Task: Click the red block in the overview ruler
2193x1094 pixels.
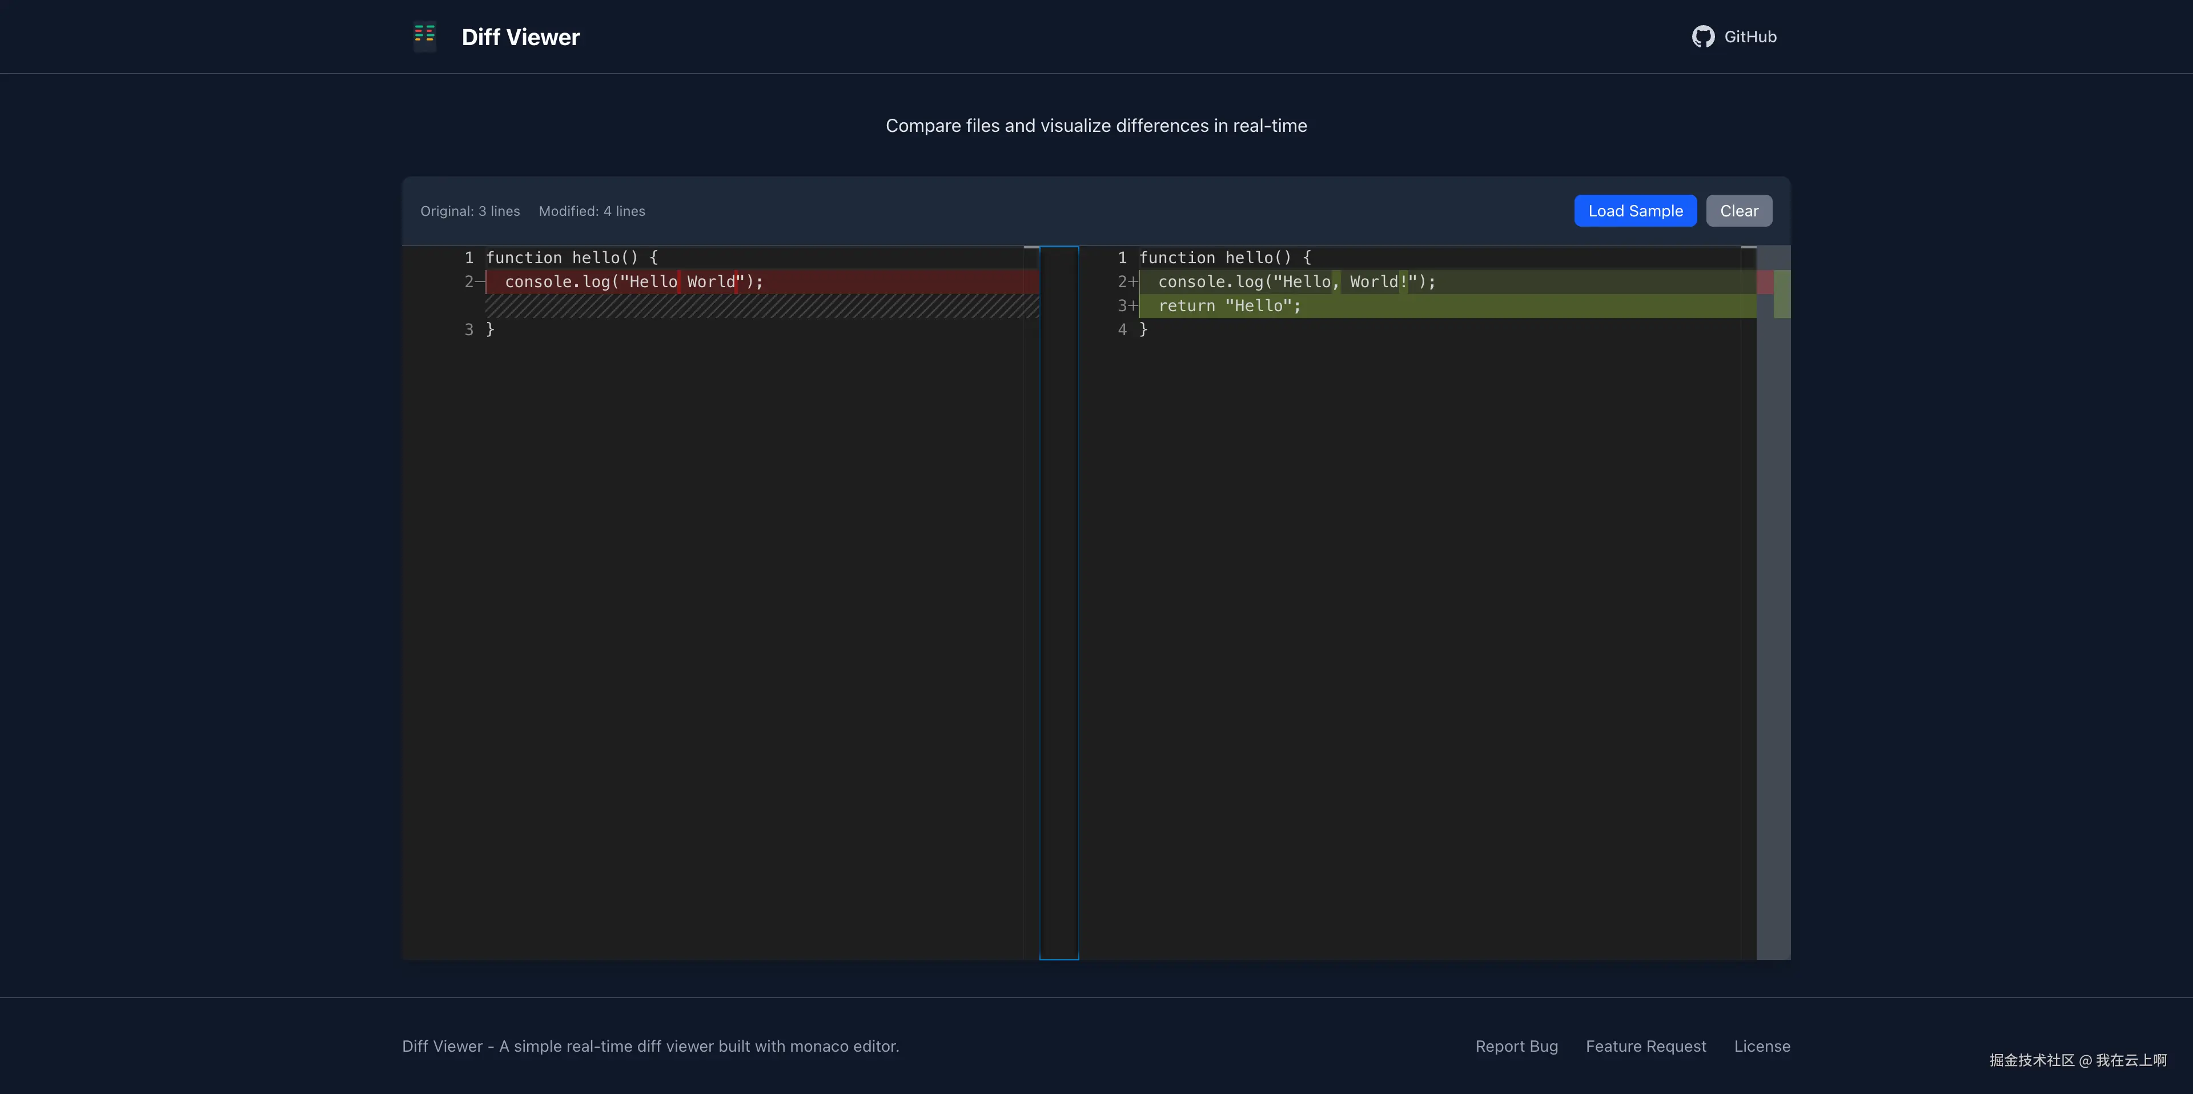Action: tap(1765, 282)
